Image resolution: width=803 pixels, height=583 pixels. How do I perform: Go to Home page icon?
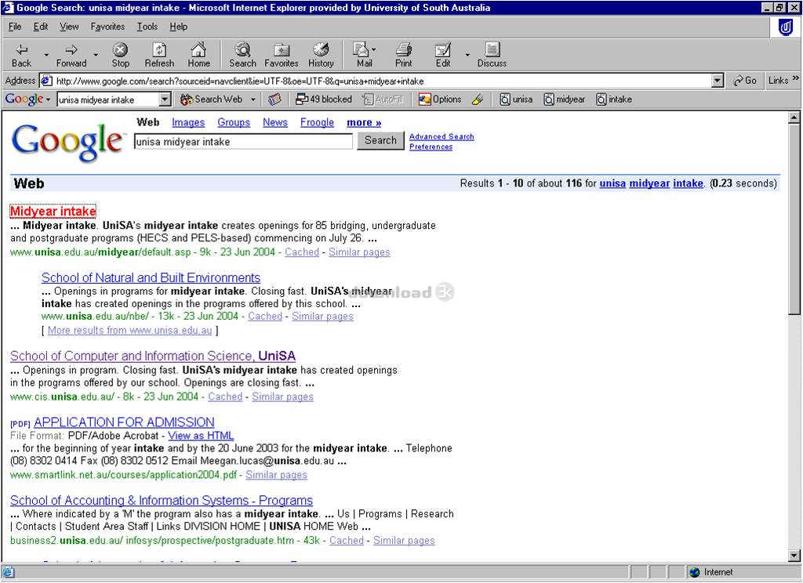198,56
